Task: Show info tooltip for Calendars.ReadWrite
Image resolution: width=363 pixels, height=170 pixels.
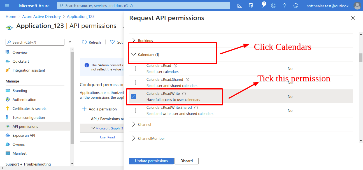Action: (x=184, y=94)
